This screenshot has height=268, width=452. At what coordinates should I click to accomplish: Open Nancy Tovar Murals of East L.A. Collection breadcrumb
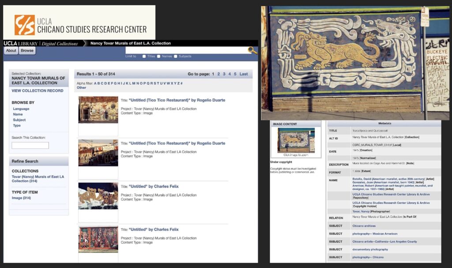[131, 43]
